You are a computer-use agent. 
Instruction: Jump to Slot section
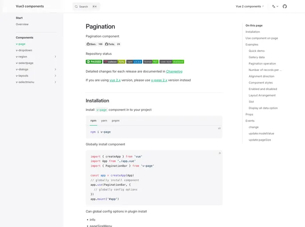(251, 102)
